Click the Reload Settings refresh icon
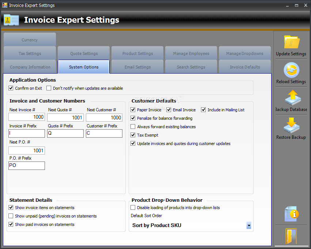The width and height of the screenshot is (311, 249). [x=291, y=70]
